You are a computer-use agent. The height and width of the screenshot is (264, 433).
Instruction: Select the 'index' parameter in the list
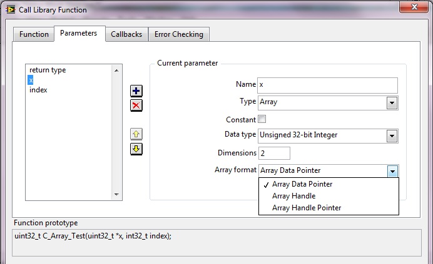tap(38, 90)
